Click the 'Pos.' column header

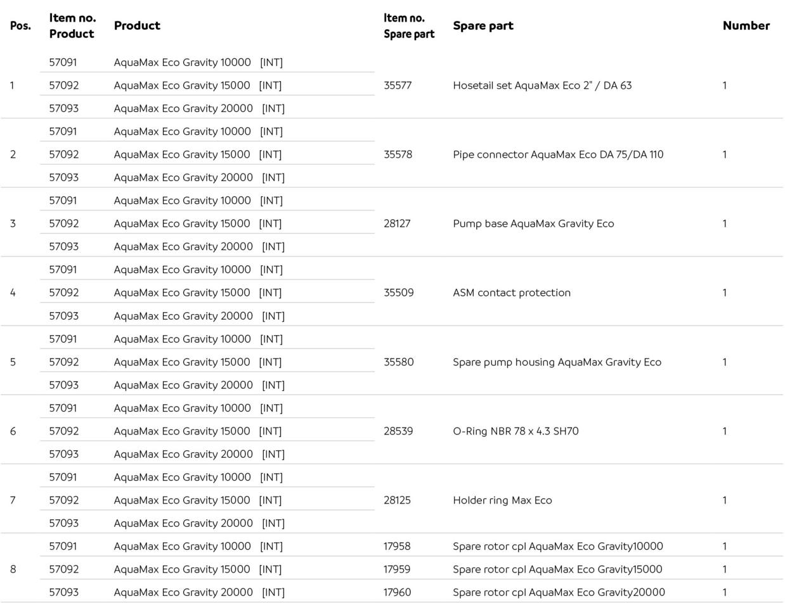[20, 26]
